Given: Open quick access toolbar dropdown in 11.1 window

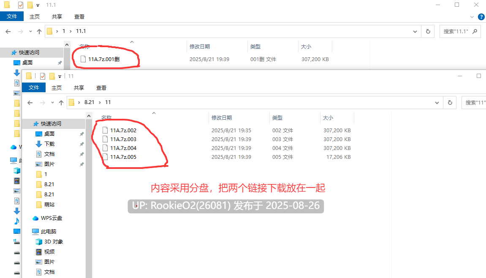Looking at the screenshot, I should click(38, 5).
